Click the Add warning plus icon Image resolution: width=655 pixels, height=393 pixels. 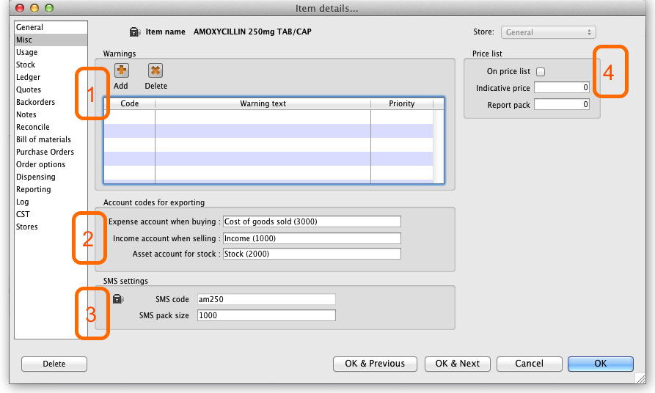pyautogui.click(x=121, y=71)
